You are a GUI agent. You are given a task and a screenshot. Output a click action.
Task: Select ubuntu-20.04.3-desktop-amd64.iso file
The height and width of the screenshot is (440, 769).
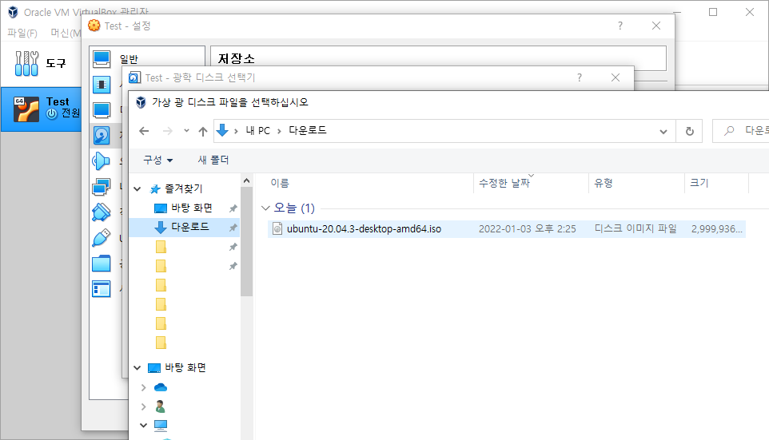tap(507, 229)
